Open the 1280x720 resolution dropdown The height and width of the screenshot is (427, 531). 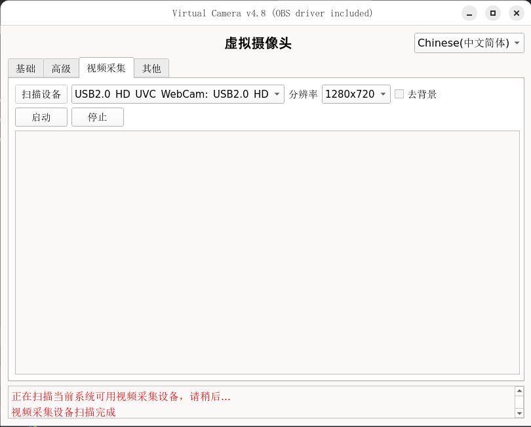356,94
